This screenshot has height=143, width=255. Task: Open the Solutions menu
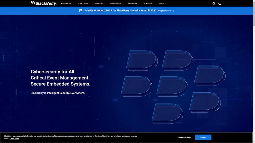tap(83, 3)
